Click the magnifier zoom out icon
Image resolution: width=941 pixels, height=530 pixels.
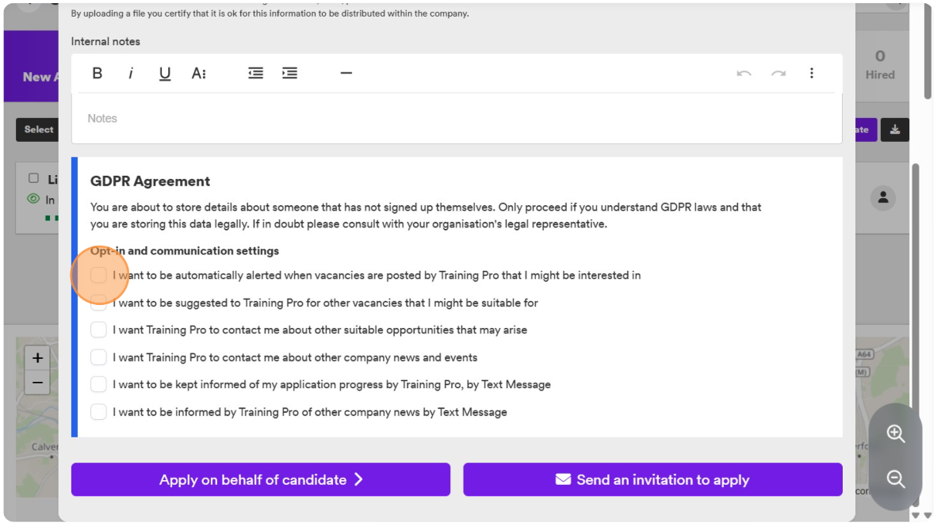point(895,479)
